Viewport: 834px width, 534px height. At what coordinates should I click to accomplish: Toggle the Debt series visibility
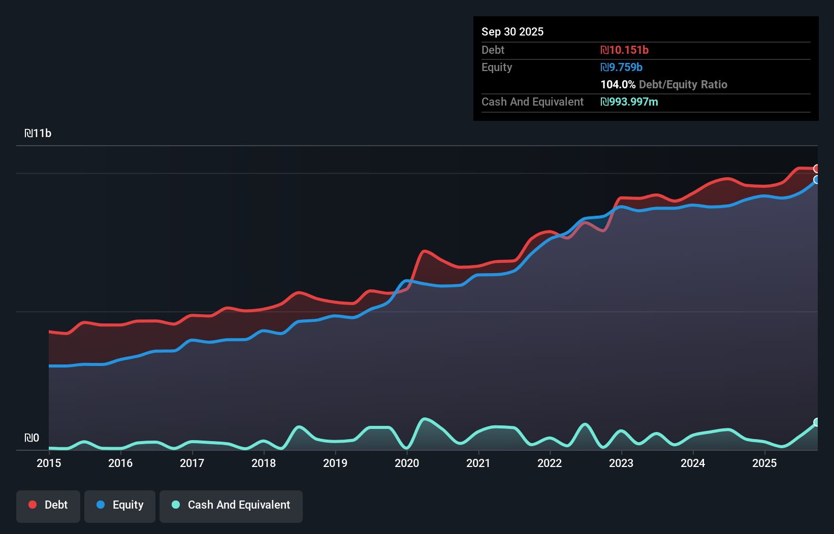click(48, 505)
